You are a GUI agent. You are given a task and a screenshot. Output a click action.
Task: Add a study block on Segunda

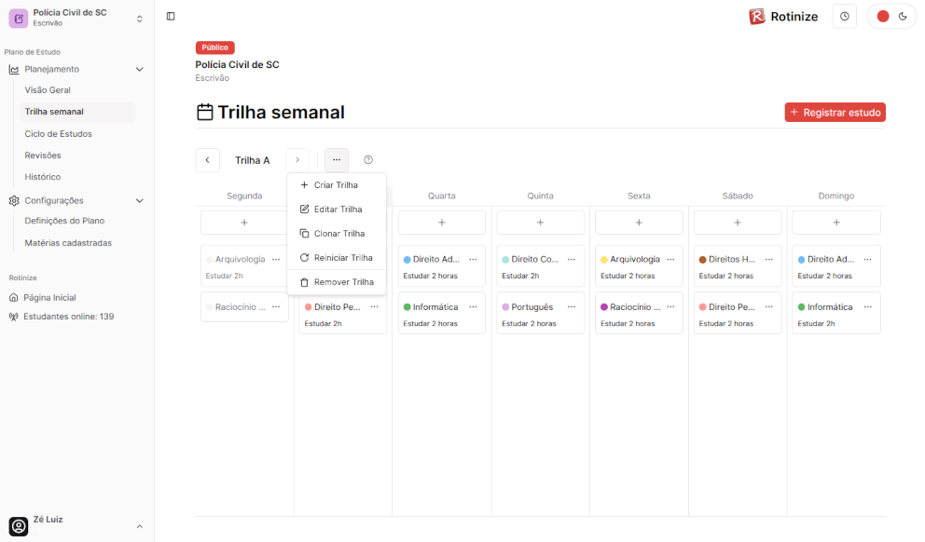pyautogui.click(x=244, y=223)
